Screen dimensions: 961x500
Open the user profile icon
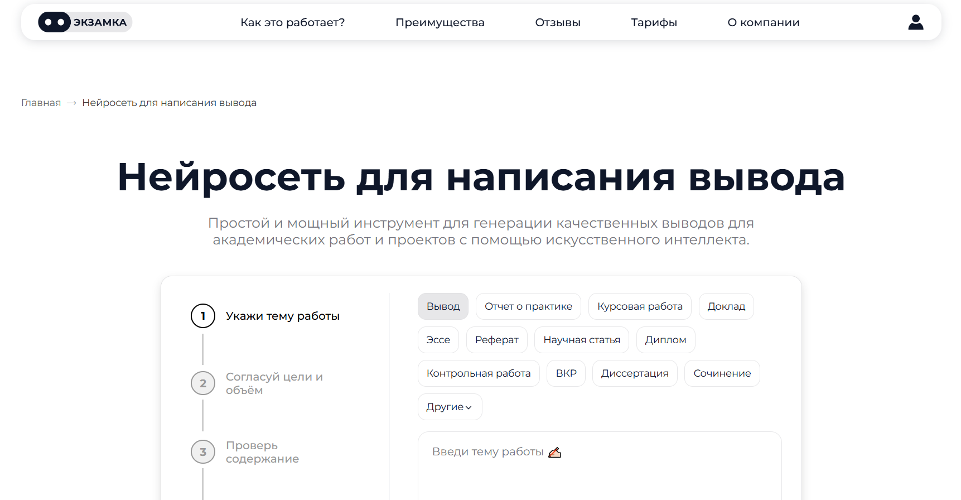[x=915, y=22]
